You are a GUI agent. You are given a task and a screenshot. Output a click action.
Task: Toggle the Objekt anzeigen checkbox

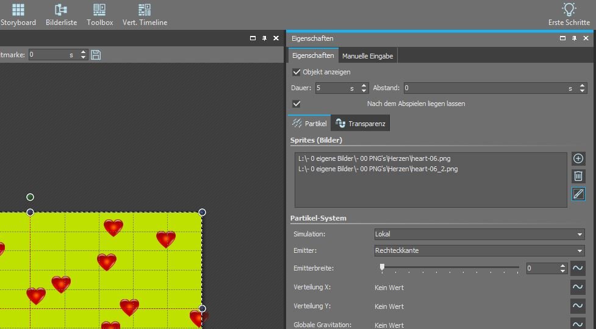[x=297, y=72]
